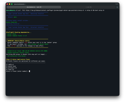Select the first ubuntu@ubuntu terminal tab
Image resolution: width=125 pixels, height=102 pixels.
(x=34, y=7)
